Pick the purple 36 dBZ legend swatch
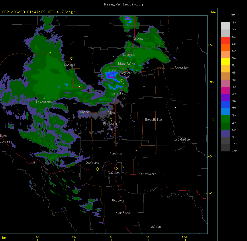 click(225, 98)
